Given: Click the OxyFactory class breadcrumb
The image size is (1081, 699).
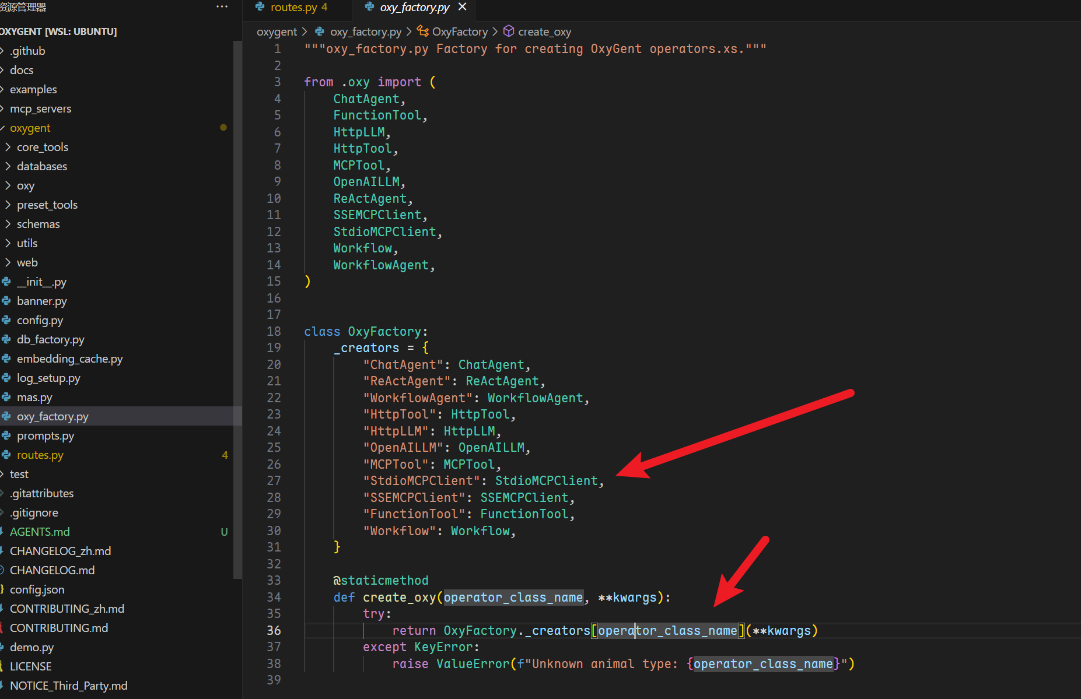Looking at the screenshot, I should coord(459,31).
